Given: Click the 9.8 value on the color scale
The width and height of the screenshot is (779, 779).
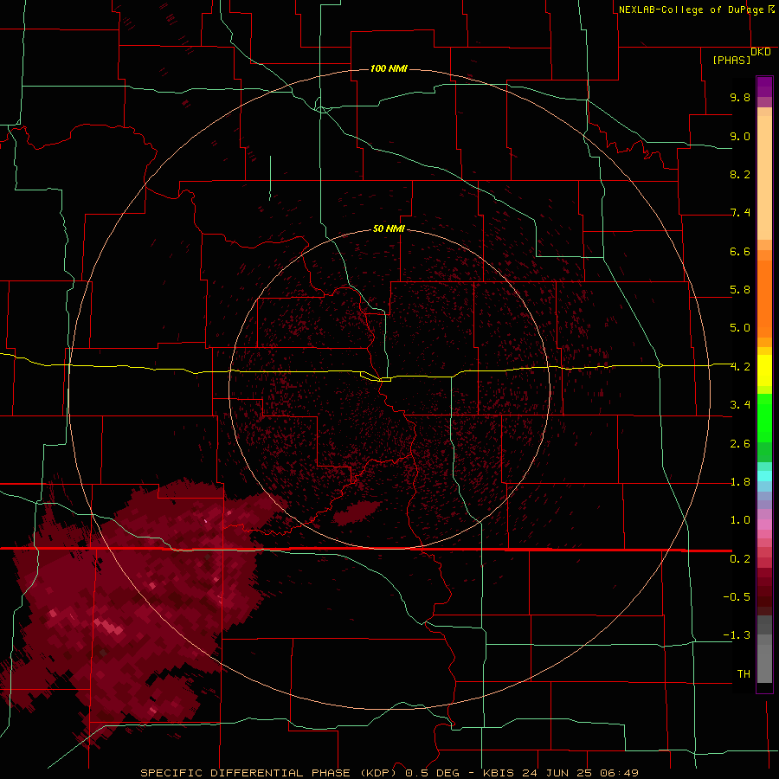Looking at the screenshot, I should 740,97.
